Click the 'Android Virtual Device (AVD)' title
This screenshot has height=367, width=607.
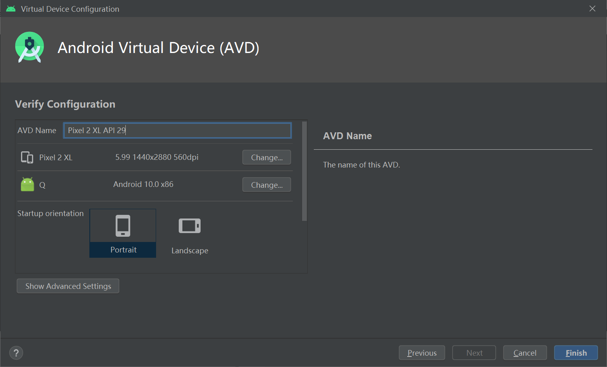pyautogui.click(x=159, y=48)
